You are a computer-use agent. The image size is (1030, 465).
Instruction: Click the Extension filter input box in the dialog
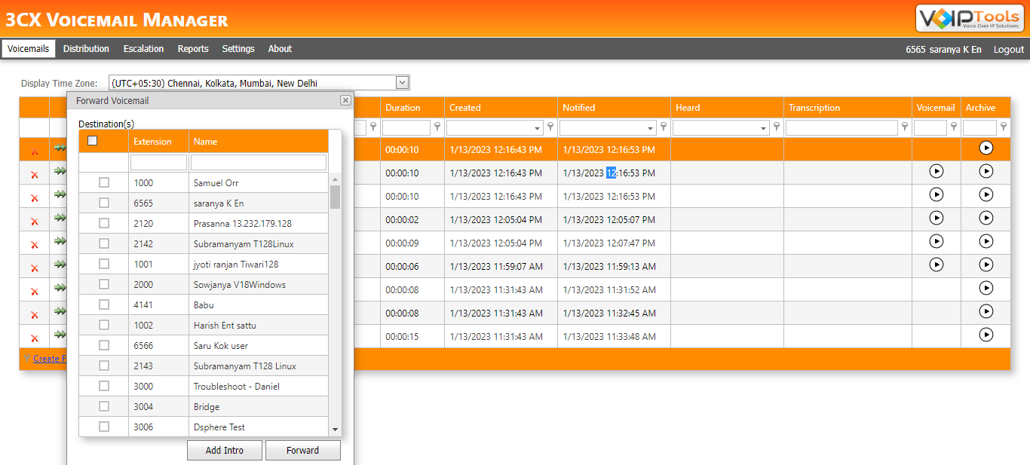(x=158, y=162)
